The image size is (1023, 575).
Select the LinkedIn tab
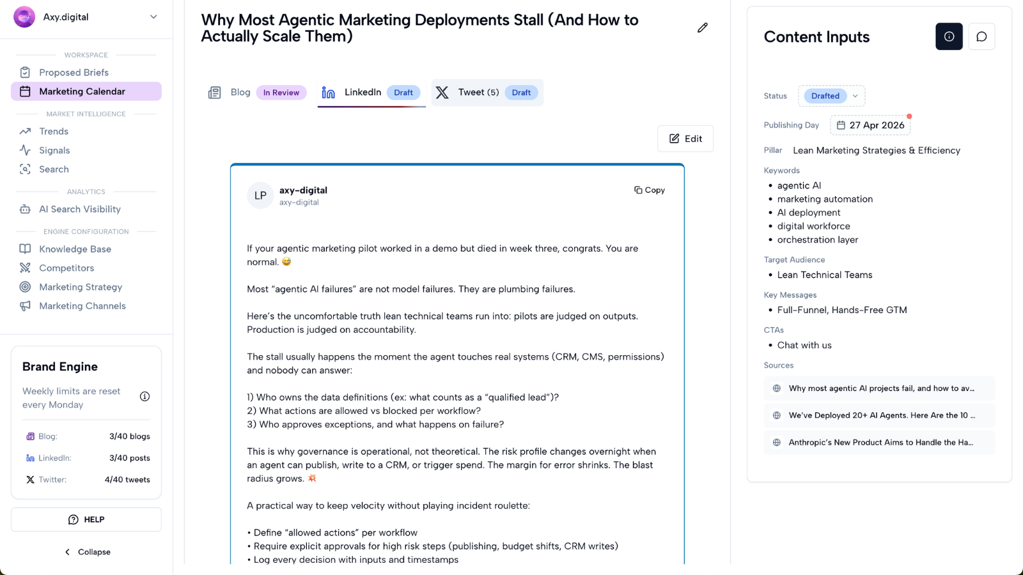[x=371, y=93]
